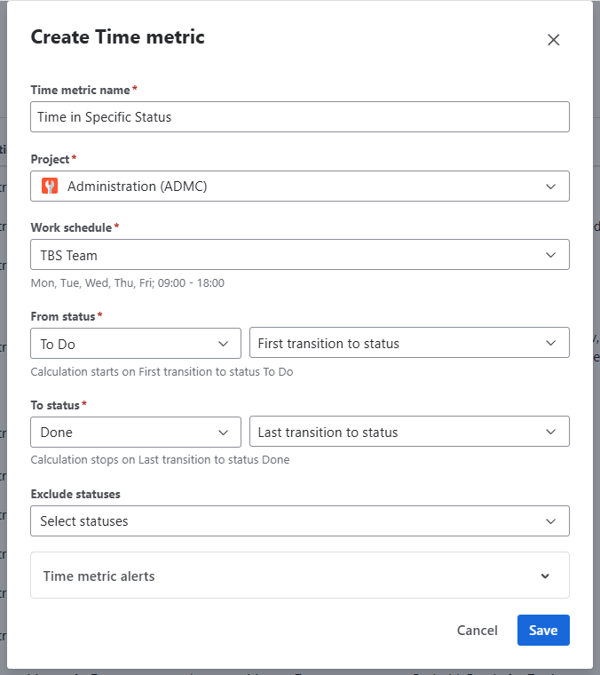Screen dimensions: 600x675
Task: Select the 'Done' to status value
Action: pyautogui.click(x=124, y=433)
